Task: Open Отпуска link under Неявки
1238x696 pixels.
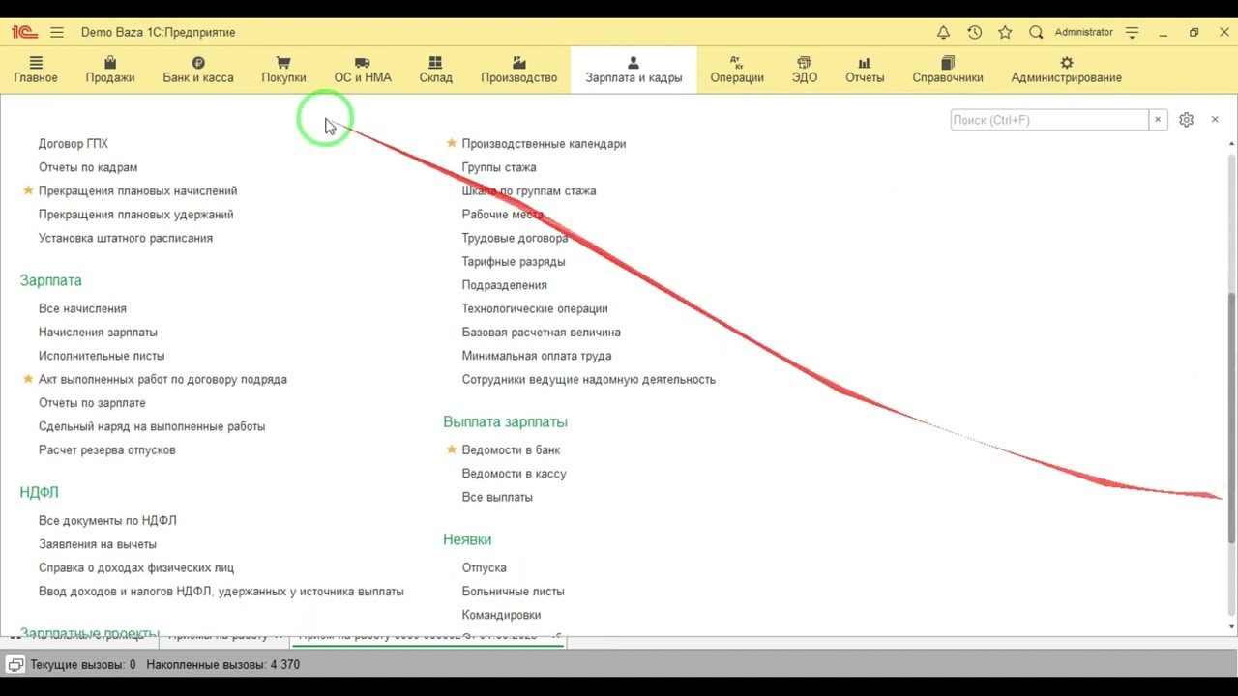Action: (x=485, y=568)
